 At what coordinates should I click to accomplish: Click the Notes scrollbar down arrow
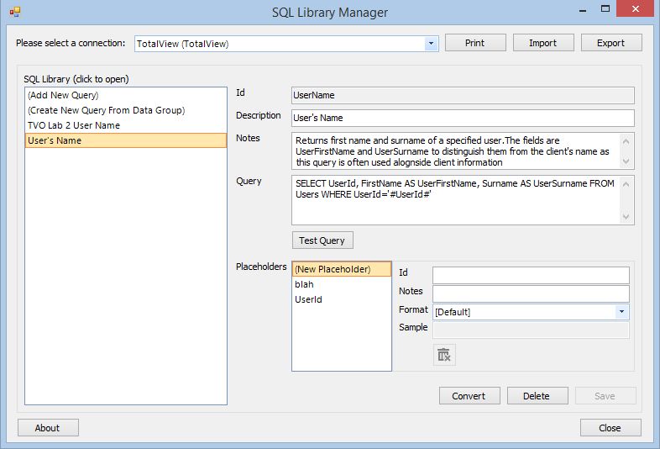(626, 161)
